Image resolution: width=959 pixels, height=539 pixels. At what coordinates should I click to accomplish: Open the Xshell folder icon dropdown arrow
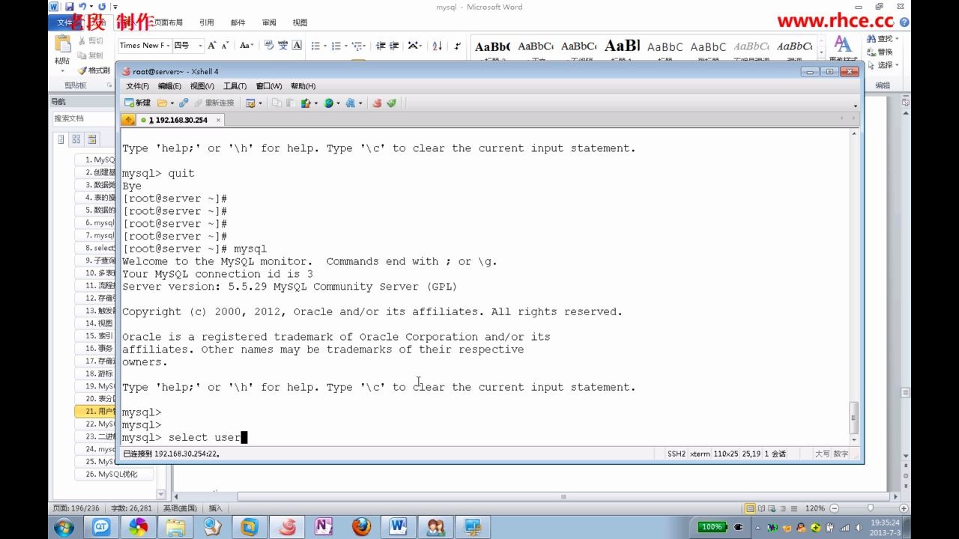(172, 103)
